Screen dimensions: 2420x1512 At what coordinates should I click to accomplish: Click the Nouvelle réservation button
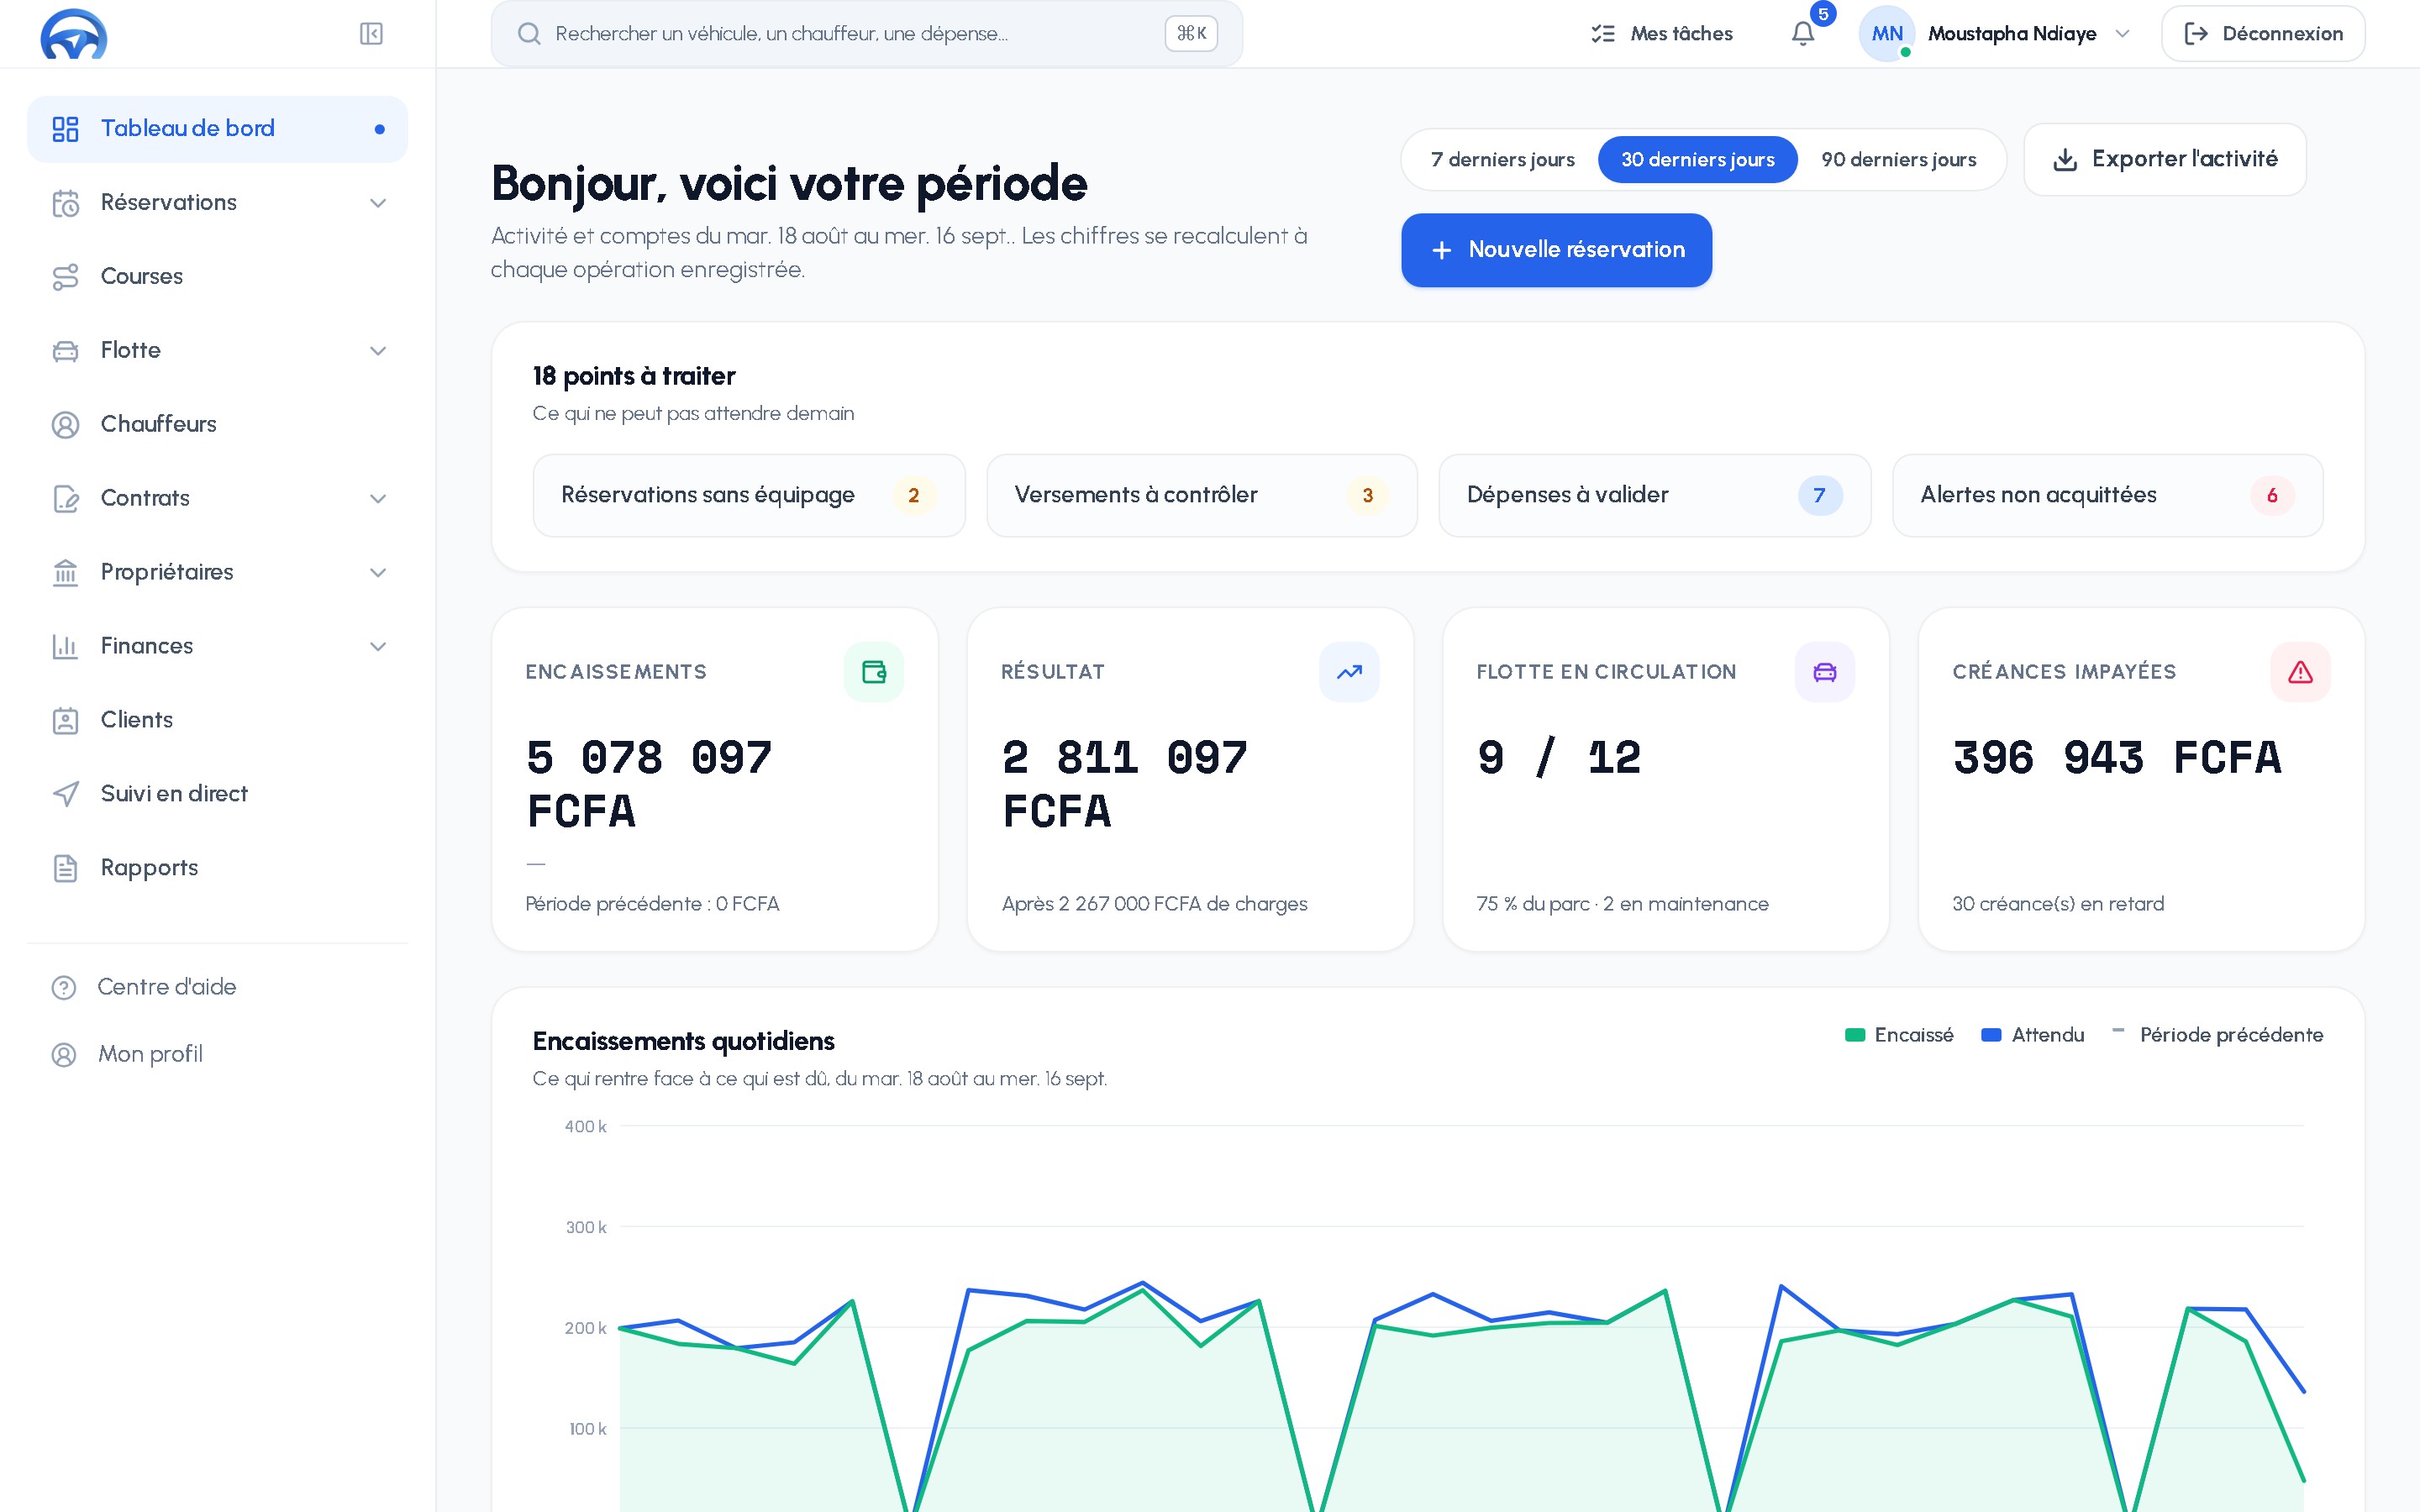click(1556, 250)
